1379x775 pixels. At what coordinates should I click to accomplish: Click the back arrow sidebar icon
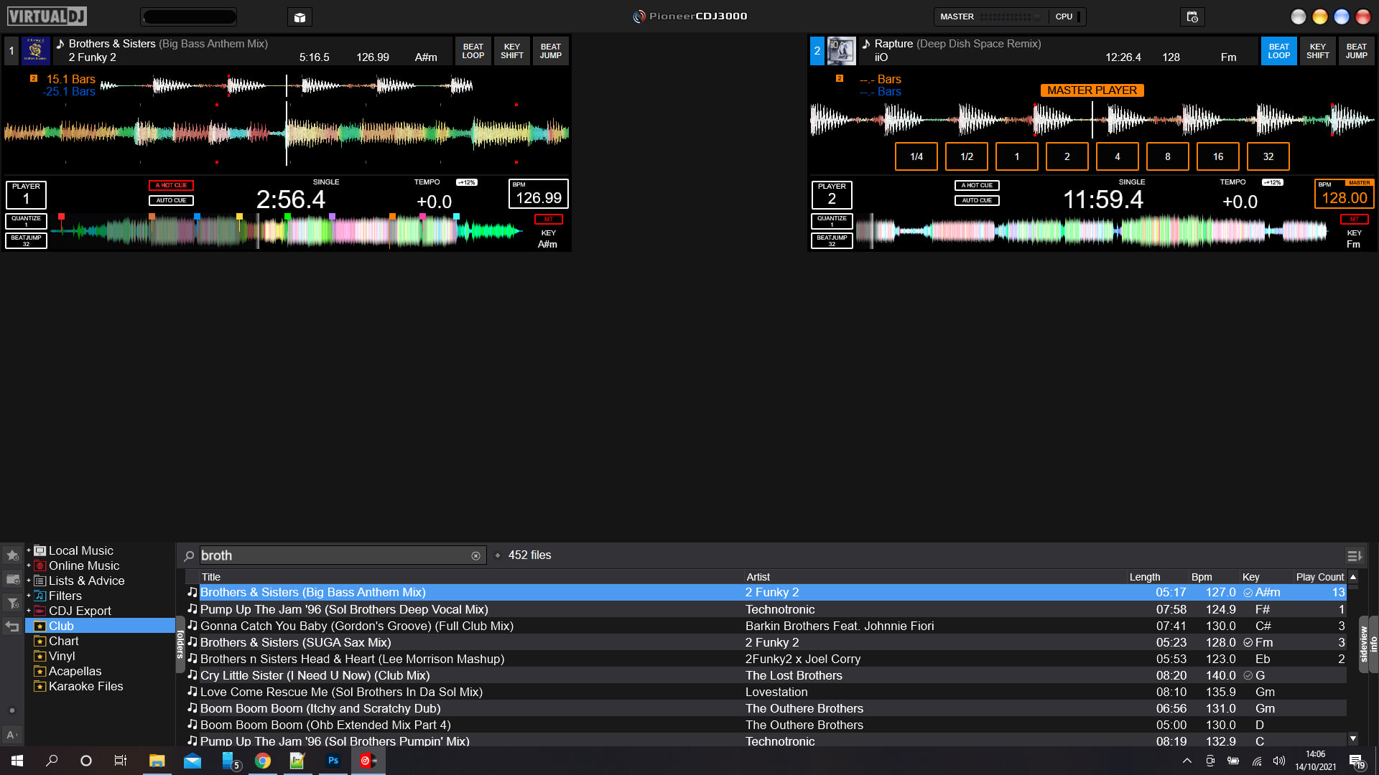click(12, 626)
